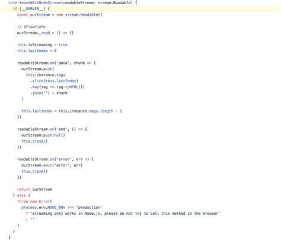Click the 'ourStream.push(' line

click(38, 69)
